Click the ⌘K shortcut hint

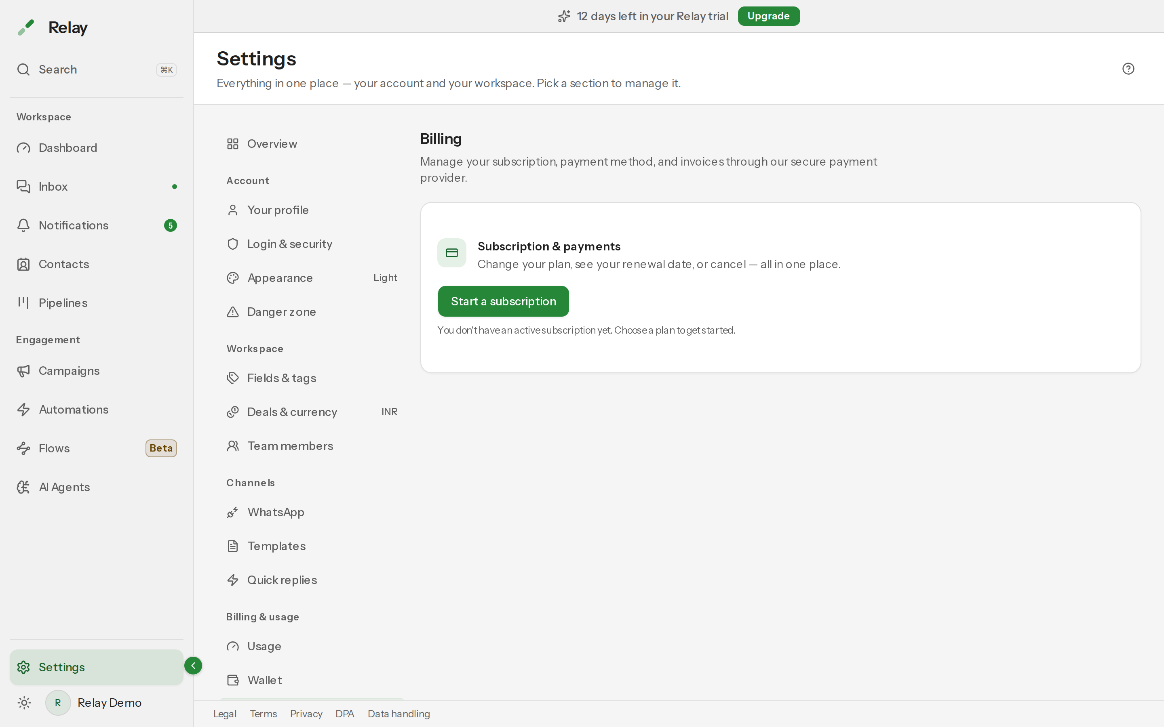point(167,70)
